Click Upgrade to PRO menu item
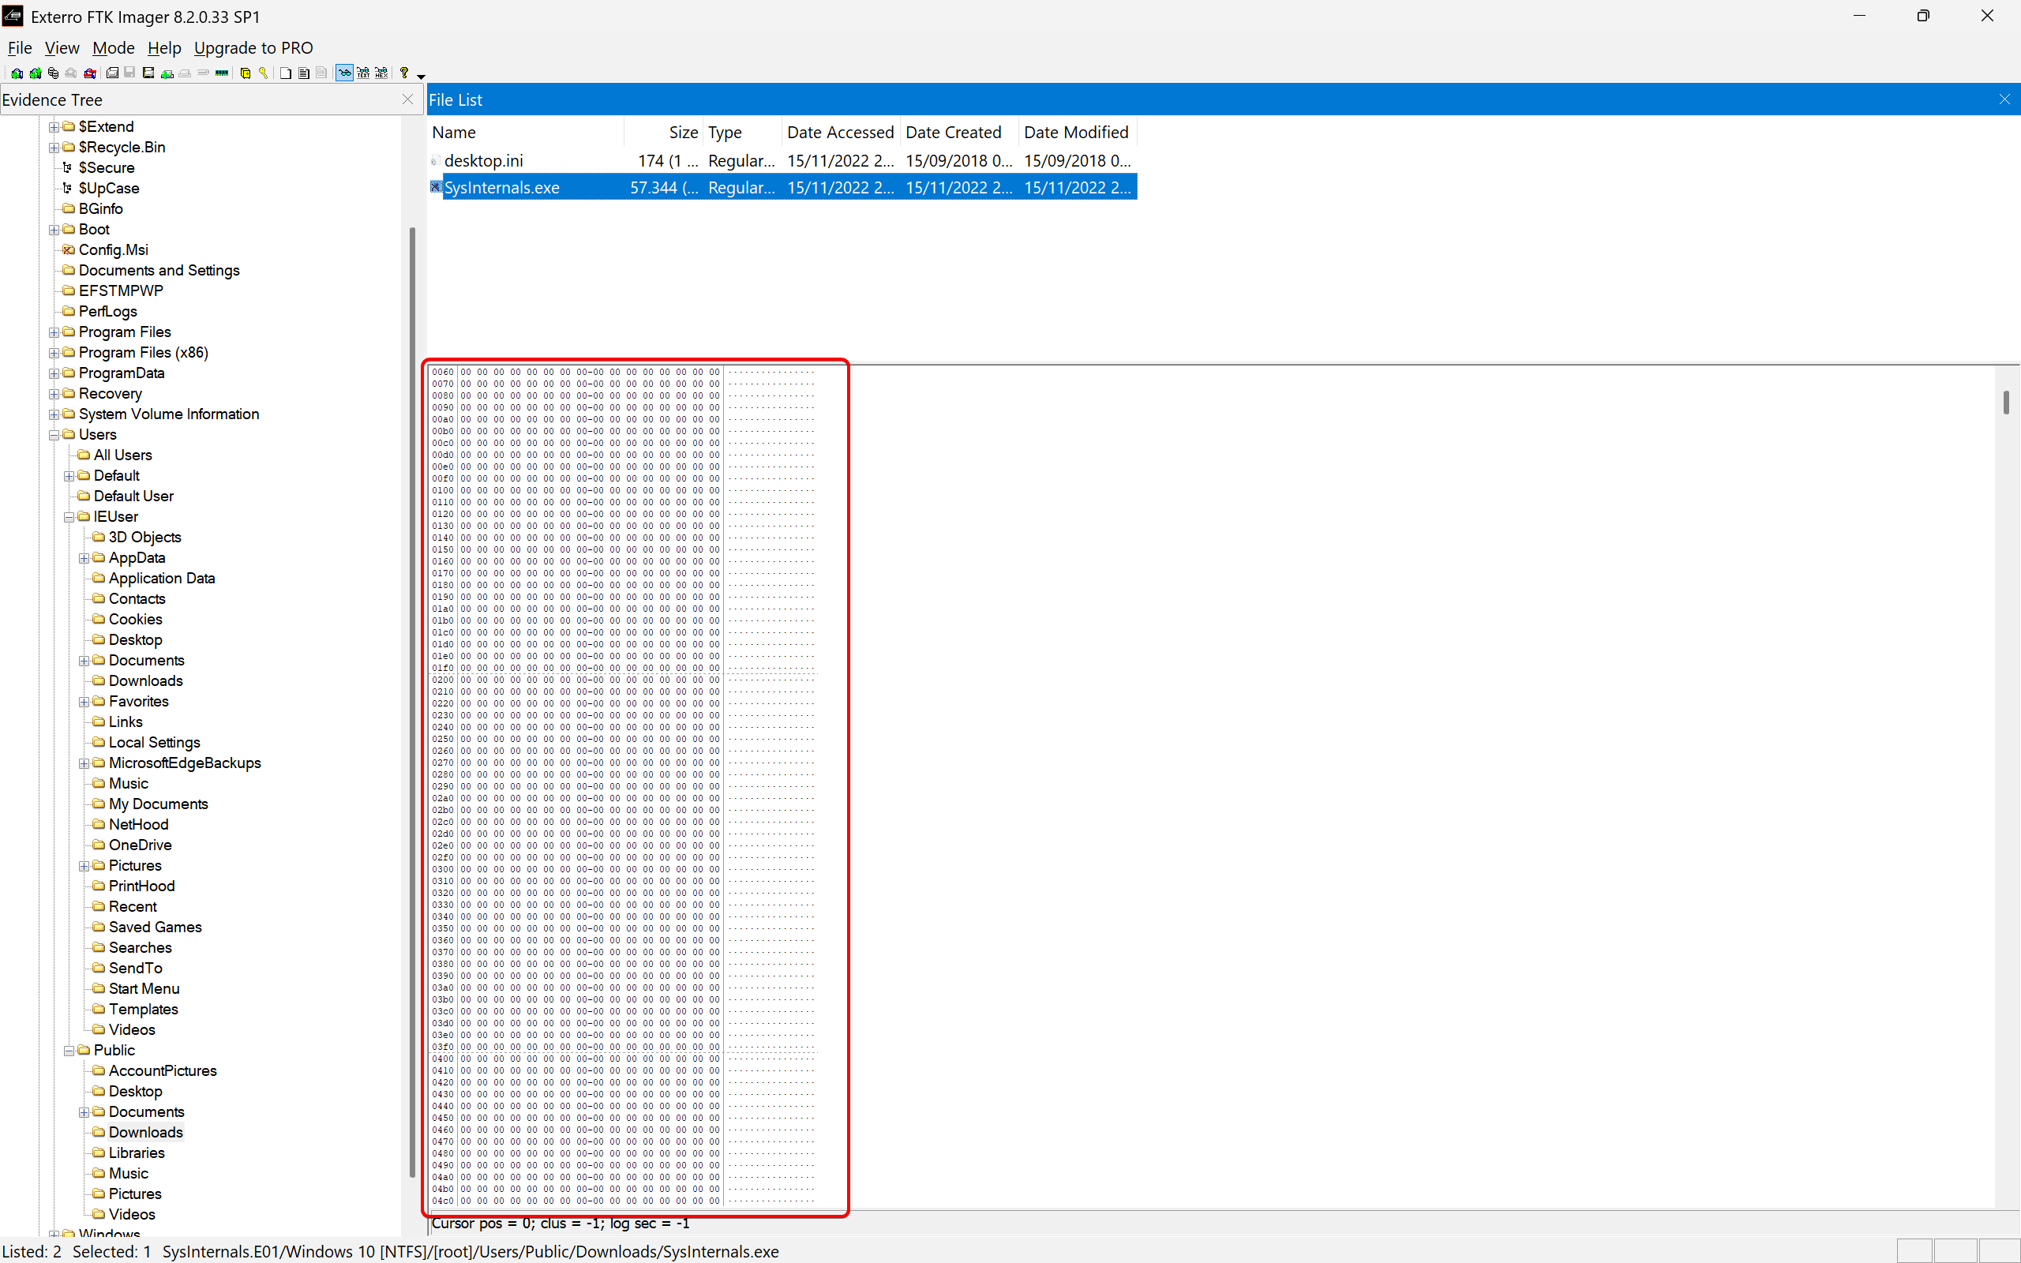 [x=253, y=47]
